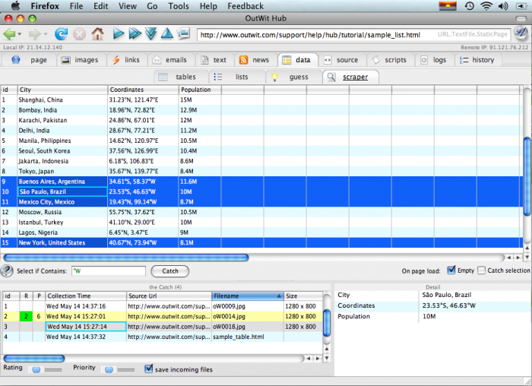Switch to the logs tab
Screen dimensions: 532x386
click(x=435, y=60)
